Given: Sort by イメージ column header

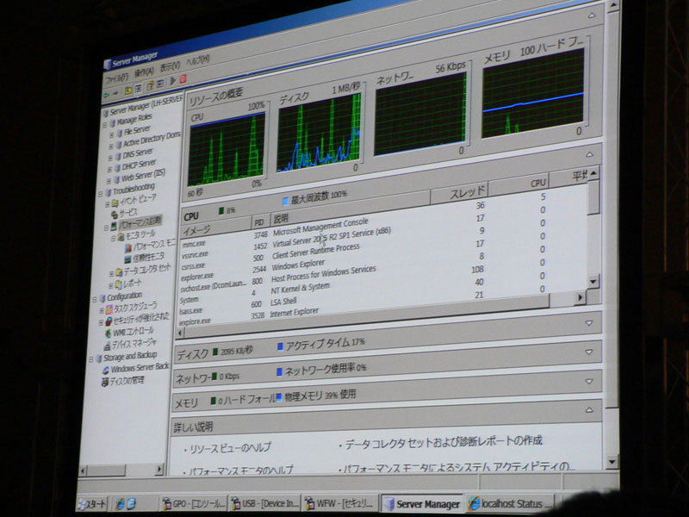Looking at the screenshot, I should 216,228.
